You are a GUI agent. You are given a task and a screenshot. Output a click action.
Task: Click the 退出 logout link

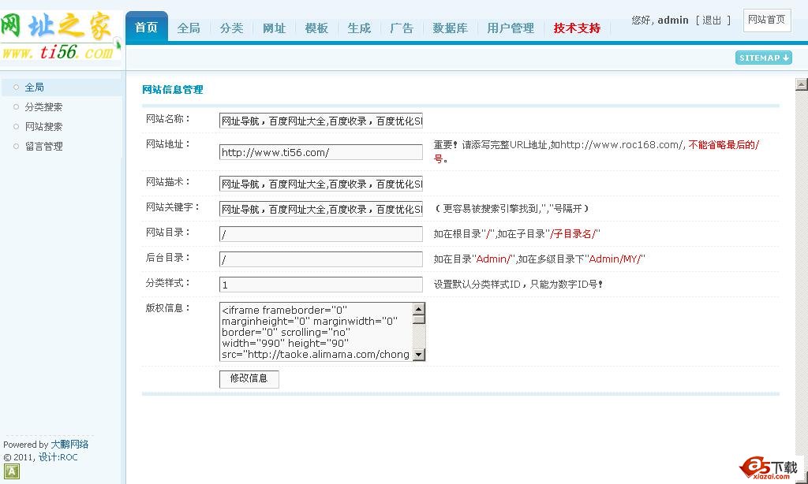(712, 20)
